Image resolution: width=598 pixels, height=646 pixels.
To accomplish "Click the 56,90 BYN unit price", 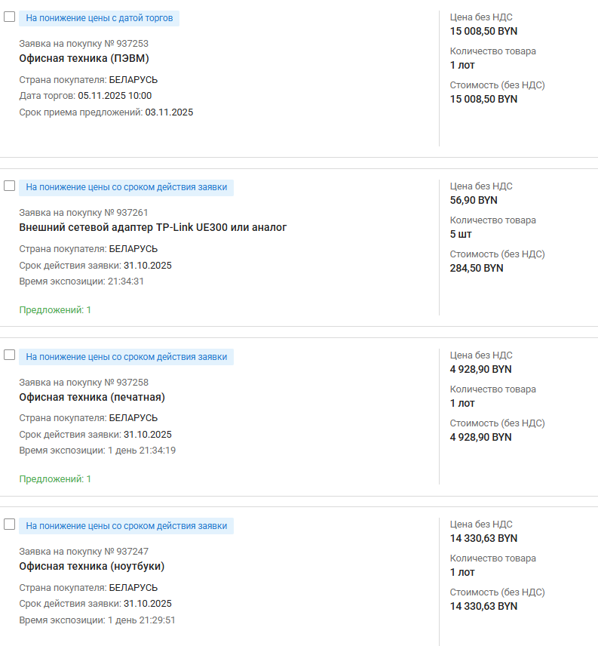I will tap(474, 200).
